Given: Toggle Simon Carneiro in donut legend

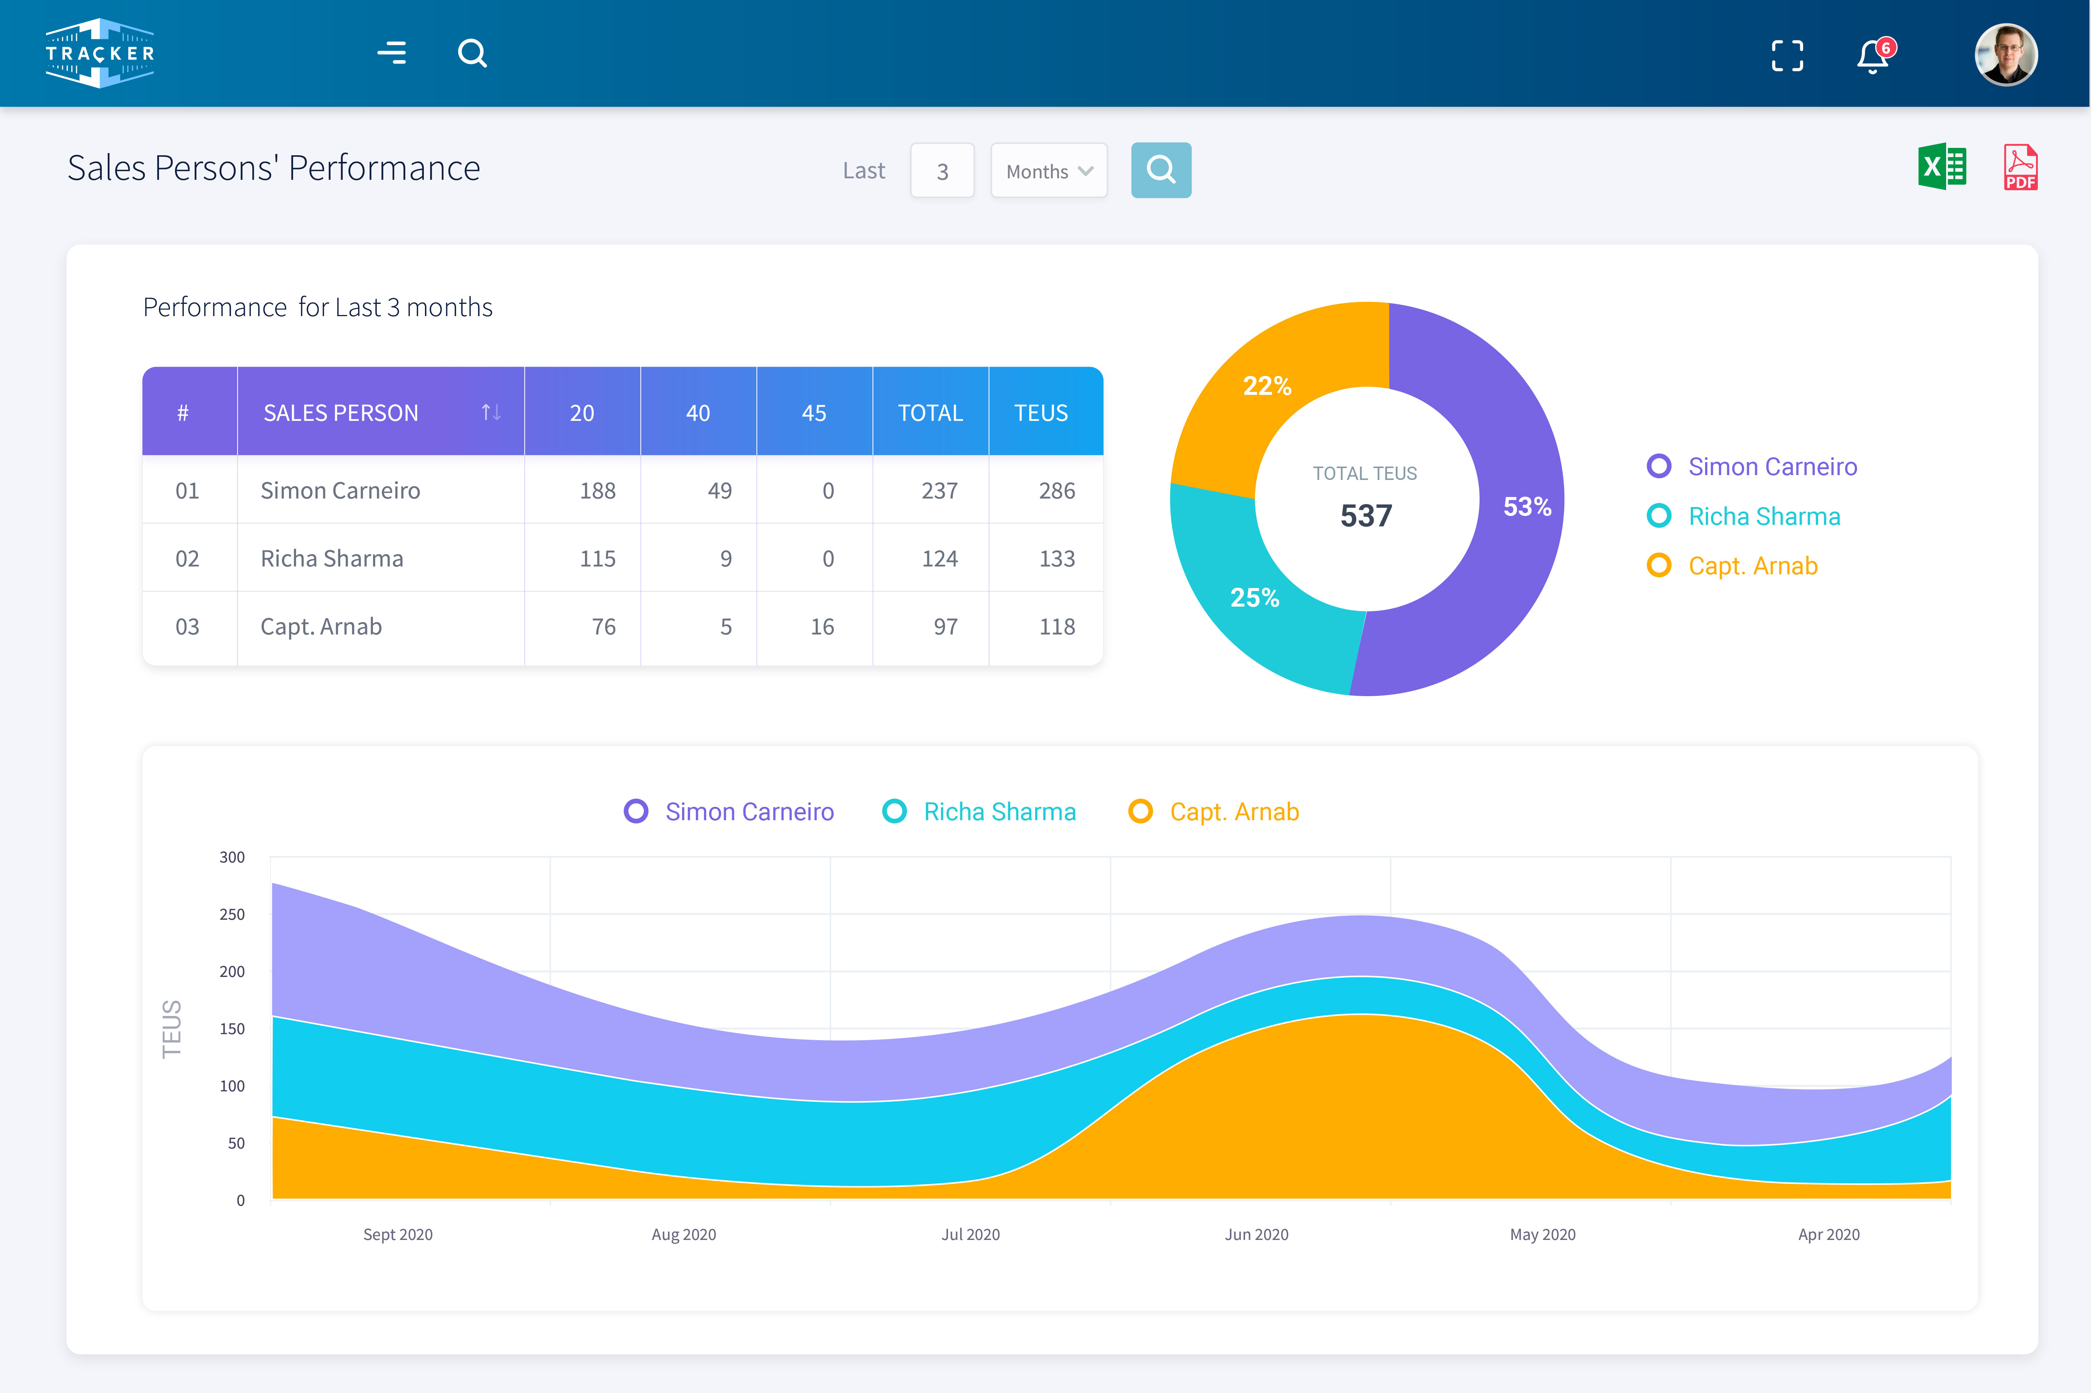Looking at the screenshot, I should 1752,467.
